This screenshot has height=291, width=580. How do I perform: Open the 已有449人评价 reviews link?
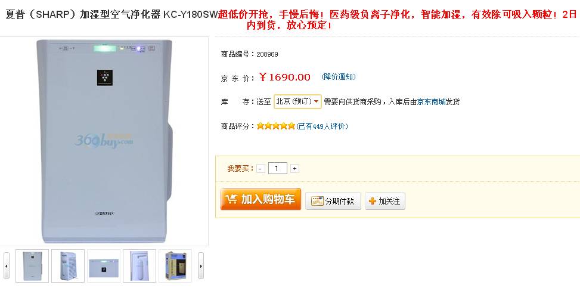pos(322,126)
